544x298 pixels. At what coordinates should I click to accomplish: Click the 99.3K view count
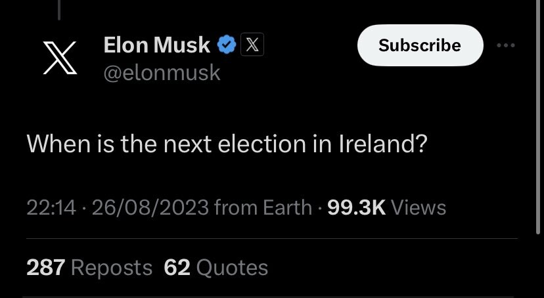pyautogui.click(x=357, y=207)
